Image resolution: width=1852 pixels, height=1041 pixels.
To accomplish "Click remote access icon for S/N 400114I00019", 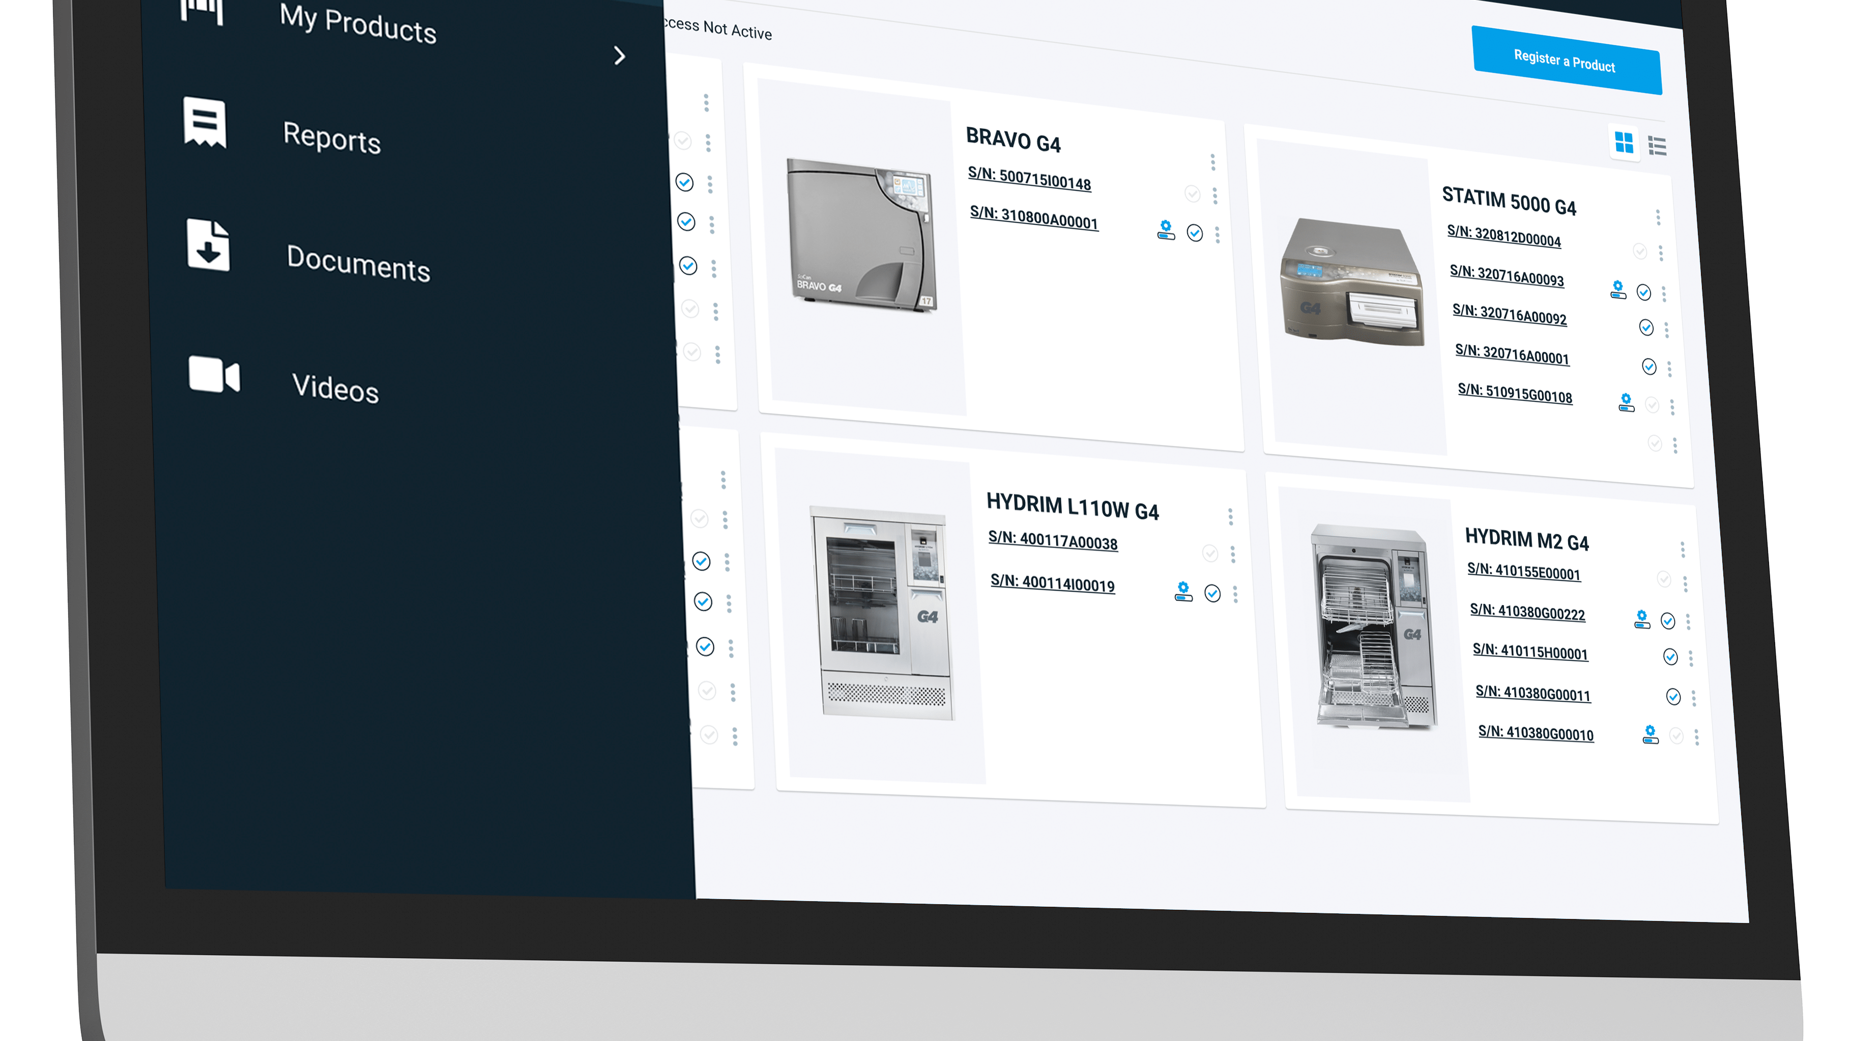I will [1183, 591].
